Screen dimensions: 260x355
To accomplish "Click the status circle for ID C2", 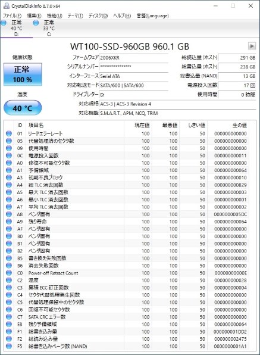I will 9,281.
